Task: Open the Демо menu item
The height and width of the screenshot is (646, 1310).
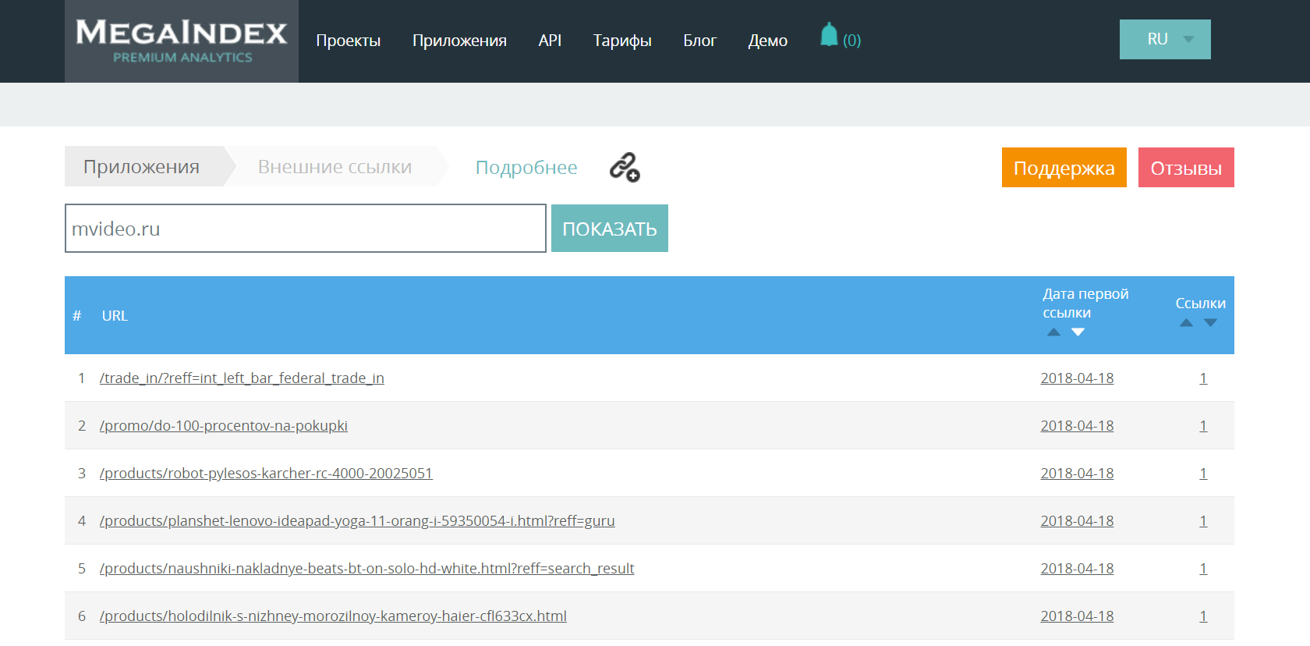Action: [x=767, y=41]
